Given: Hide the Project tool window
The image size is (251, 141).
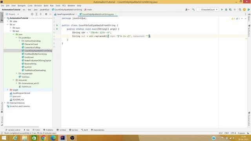Looking at the screenshot, I should (x=50, y=14).
